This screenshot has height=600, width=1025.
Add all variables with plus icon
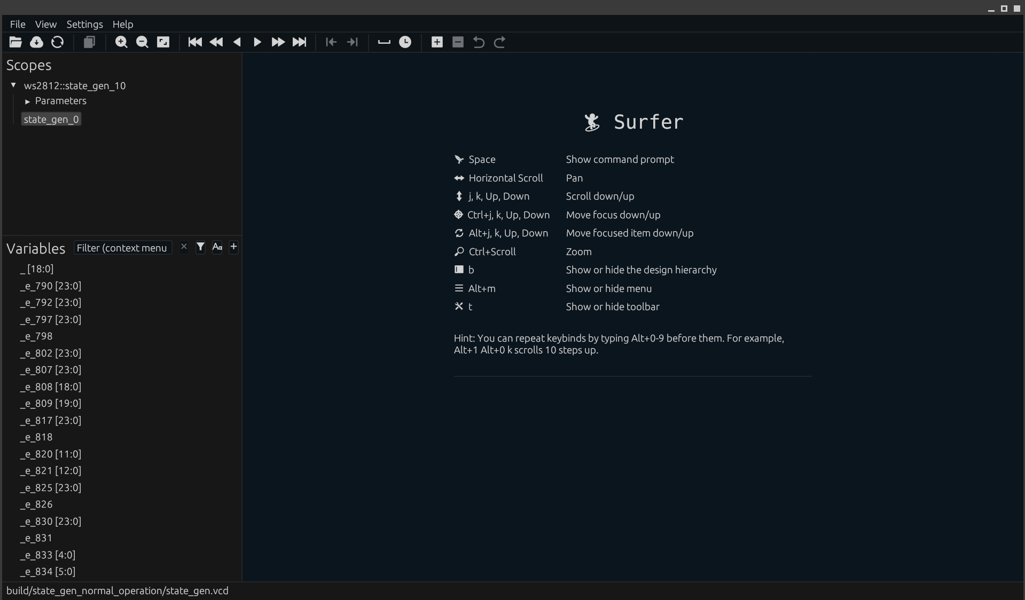tap(233, 247)
